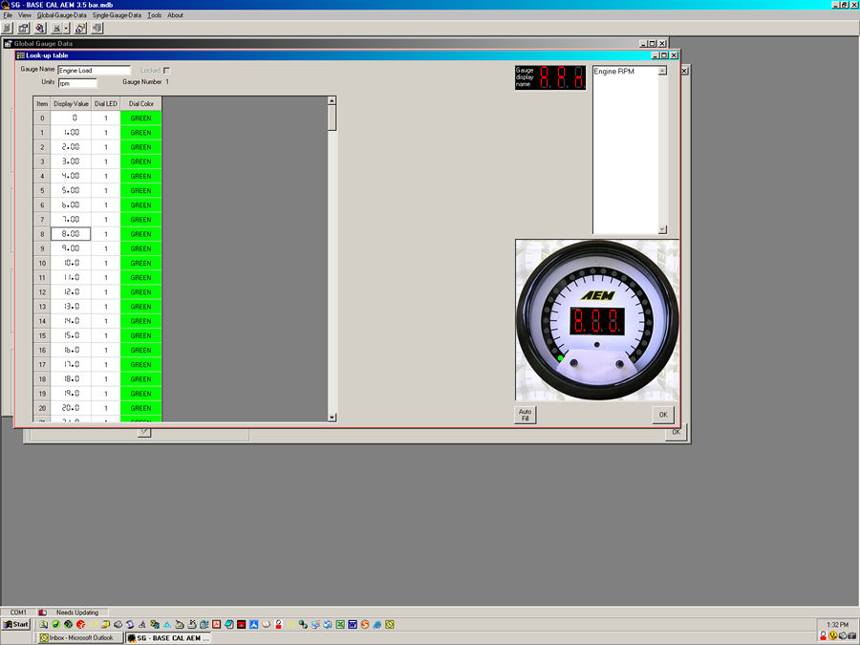The image size is (860, 645).
Task: Click the Global Gauge Data window title bar
Action: [x=334, y=43]
